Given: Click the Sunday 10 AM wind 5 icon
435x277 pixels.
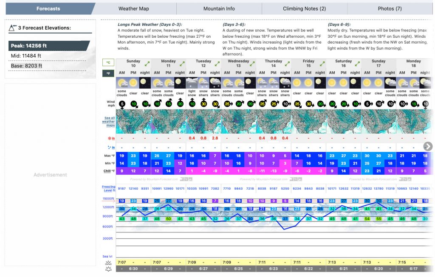Looking at the screenshot, I should (122, 104).
